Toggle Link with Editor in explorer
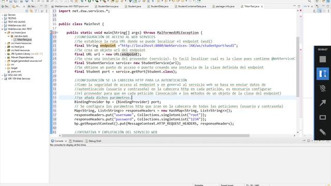The height and width of the screenshot is (186, 331). pyautogui.click(x=31, y=11)
